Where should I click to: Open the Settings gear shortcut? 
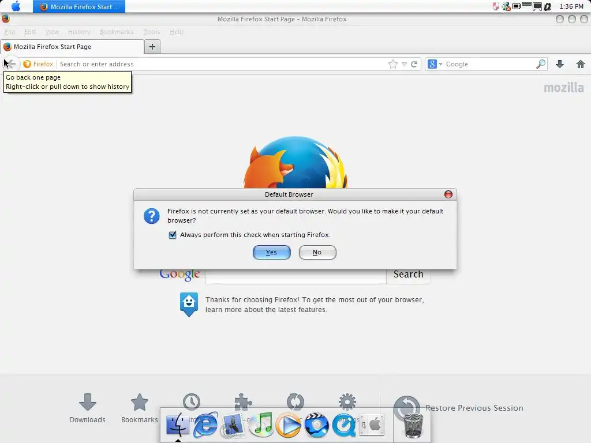[x=347, y=401]
